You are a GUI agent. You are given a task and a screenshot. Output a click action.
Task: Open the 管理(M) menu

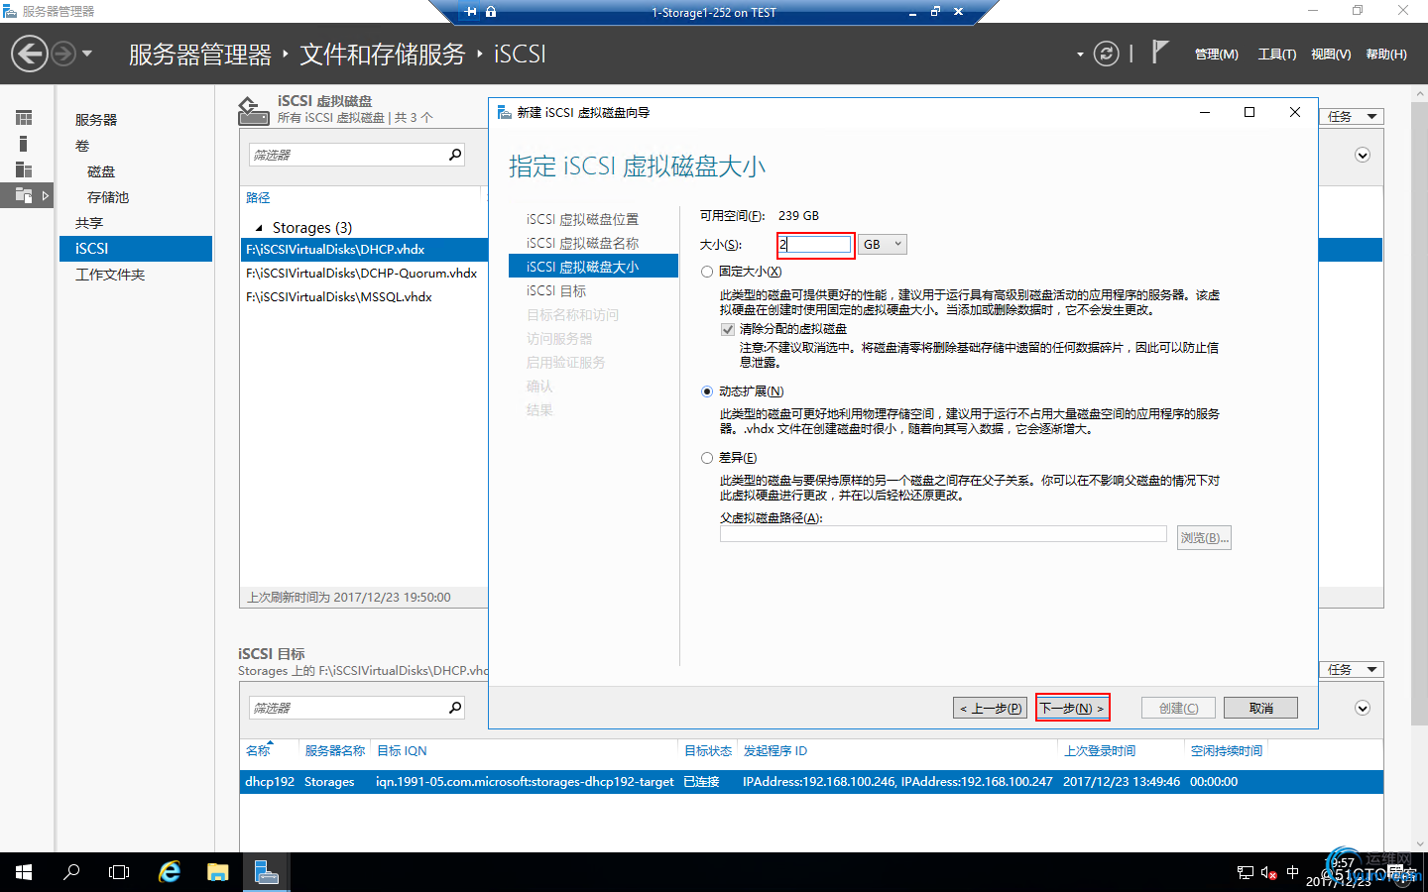point(1216,55)
